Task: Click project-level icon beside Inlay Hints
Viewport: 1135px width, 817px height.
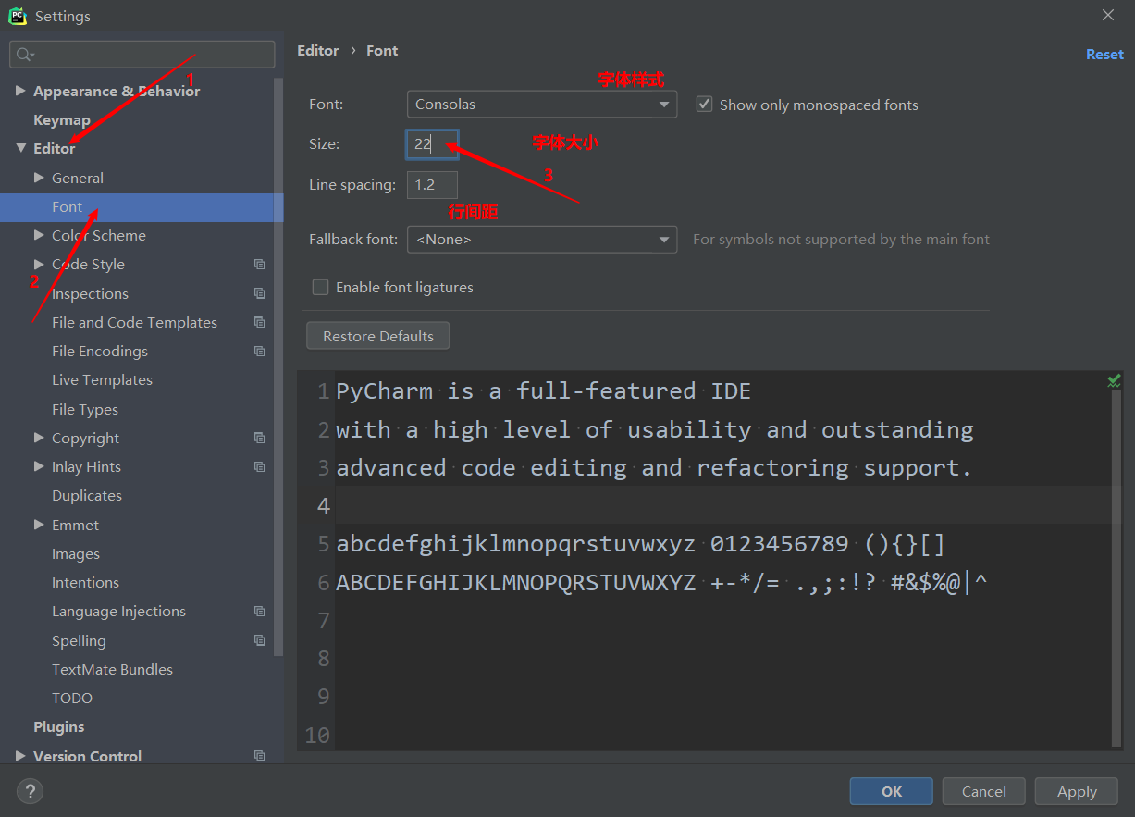Action: (259, 467)
